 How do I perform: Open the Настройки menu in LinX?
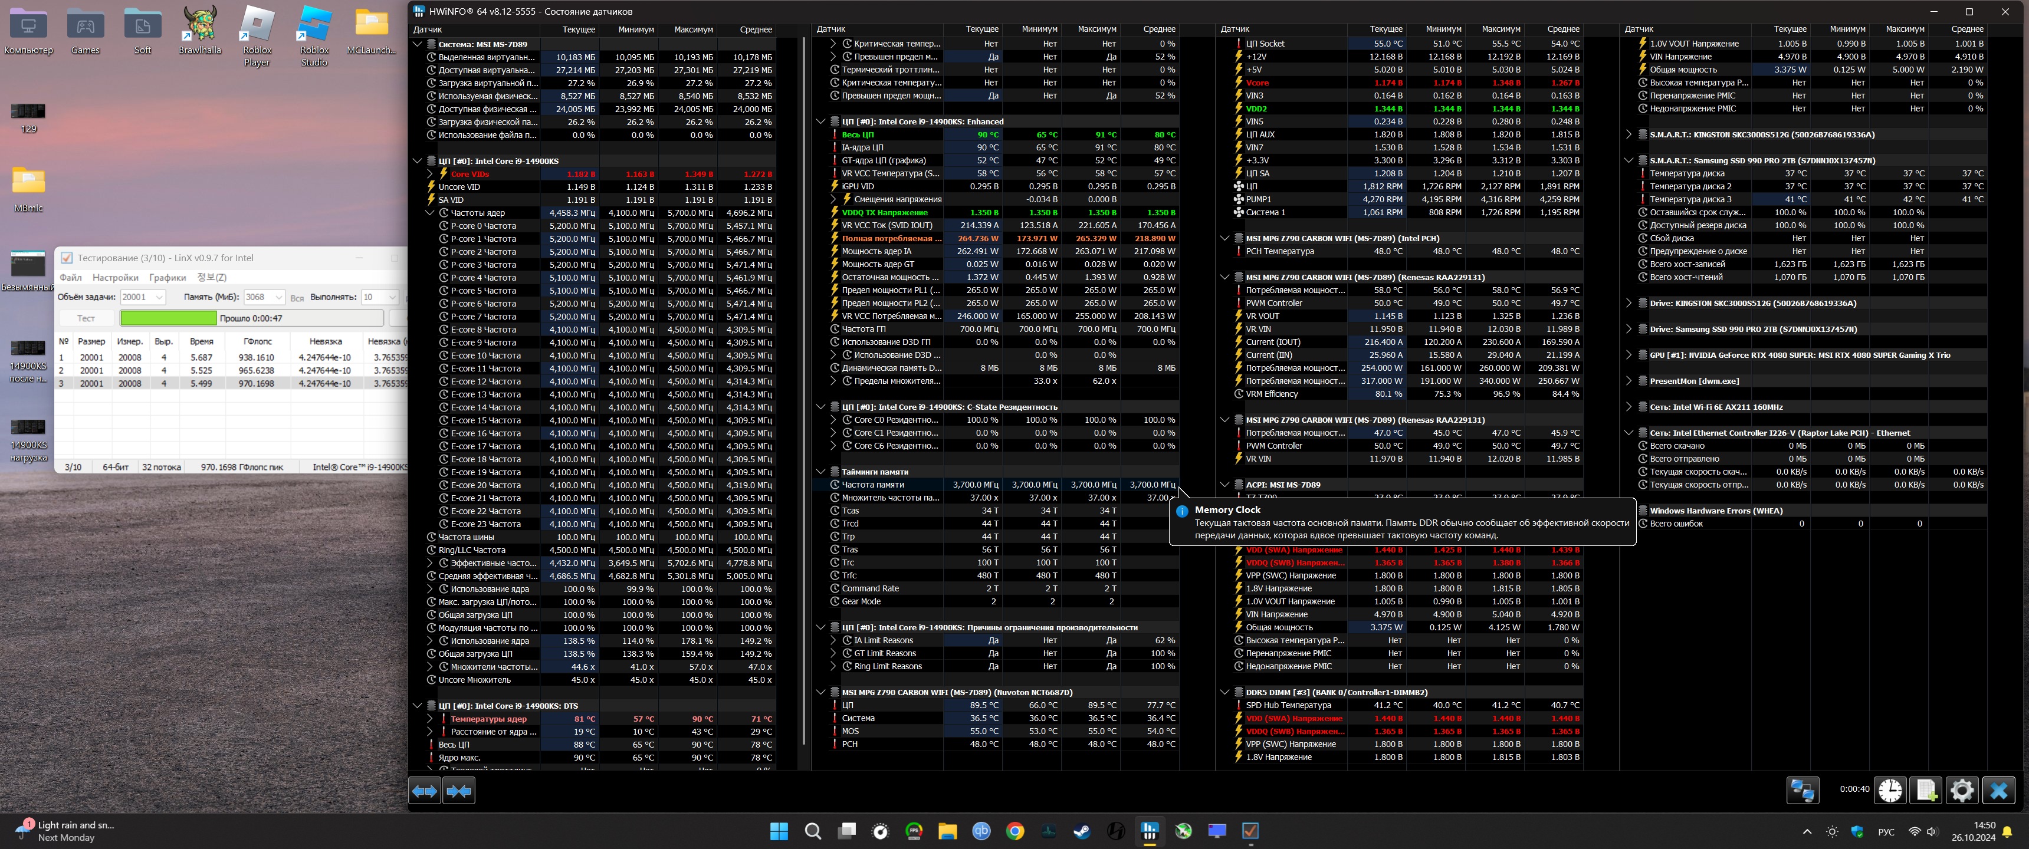click(115, 277)
